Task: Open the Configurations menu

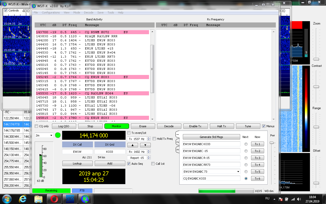Action: (51, 12)
